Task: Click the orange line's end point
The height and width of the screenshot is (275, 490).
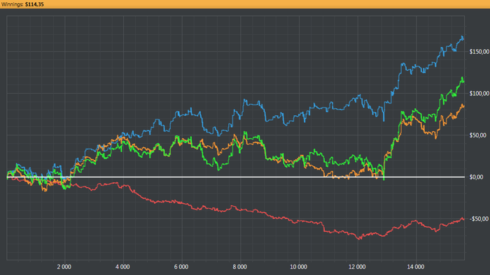Action: [463, 106]
